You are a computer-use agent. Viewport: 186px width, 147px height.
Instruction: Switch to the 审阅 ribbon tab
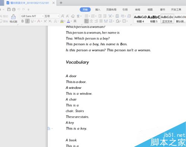(138, 10)
